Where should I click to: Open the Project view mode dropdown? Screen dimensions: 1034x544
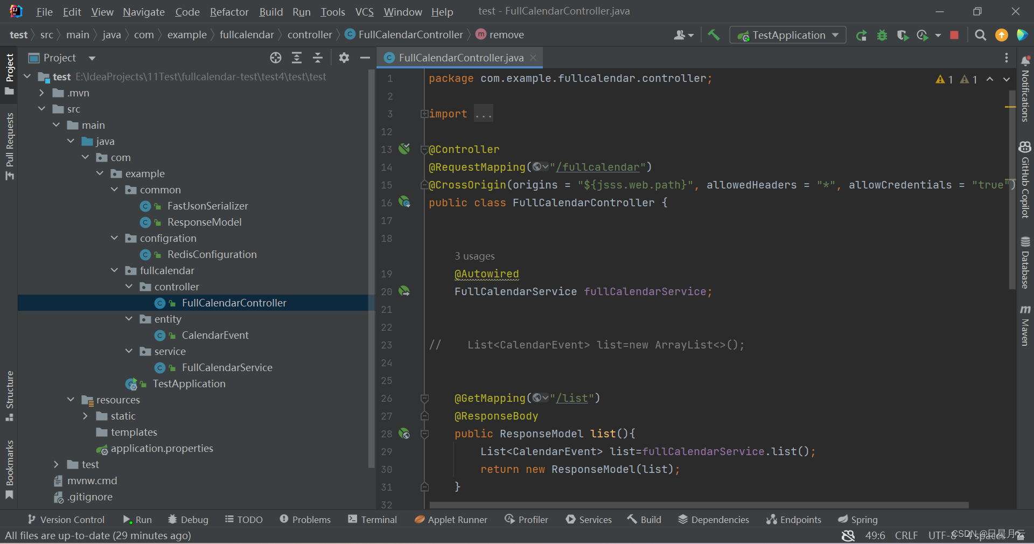point(92,58)
